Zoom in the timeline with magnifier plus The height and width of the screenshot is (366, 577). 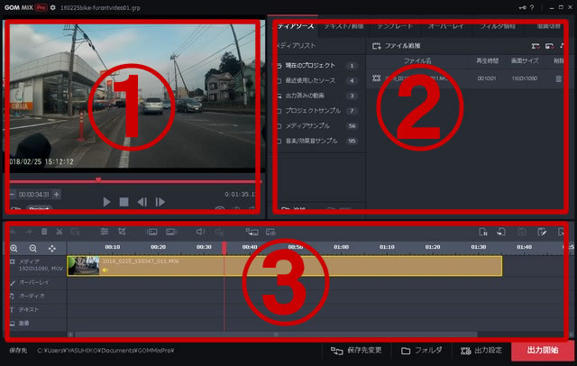14,248
